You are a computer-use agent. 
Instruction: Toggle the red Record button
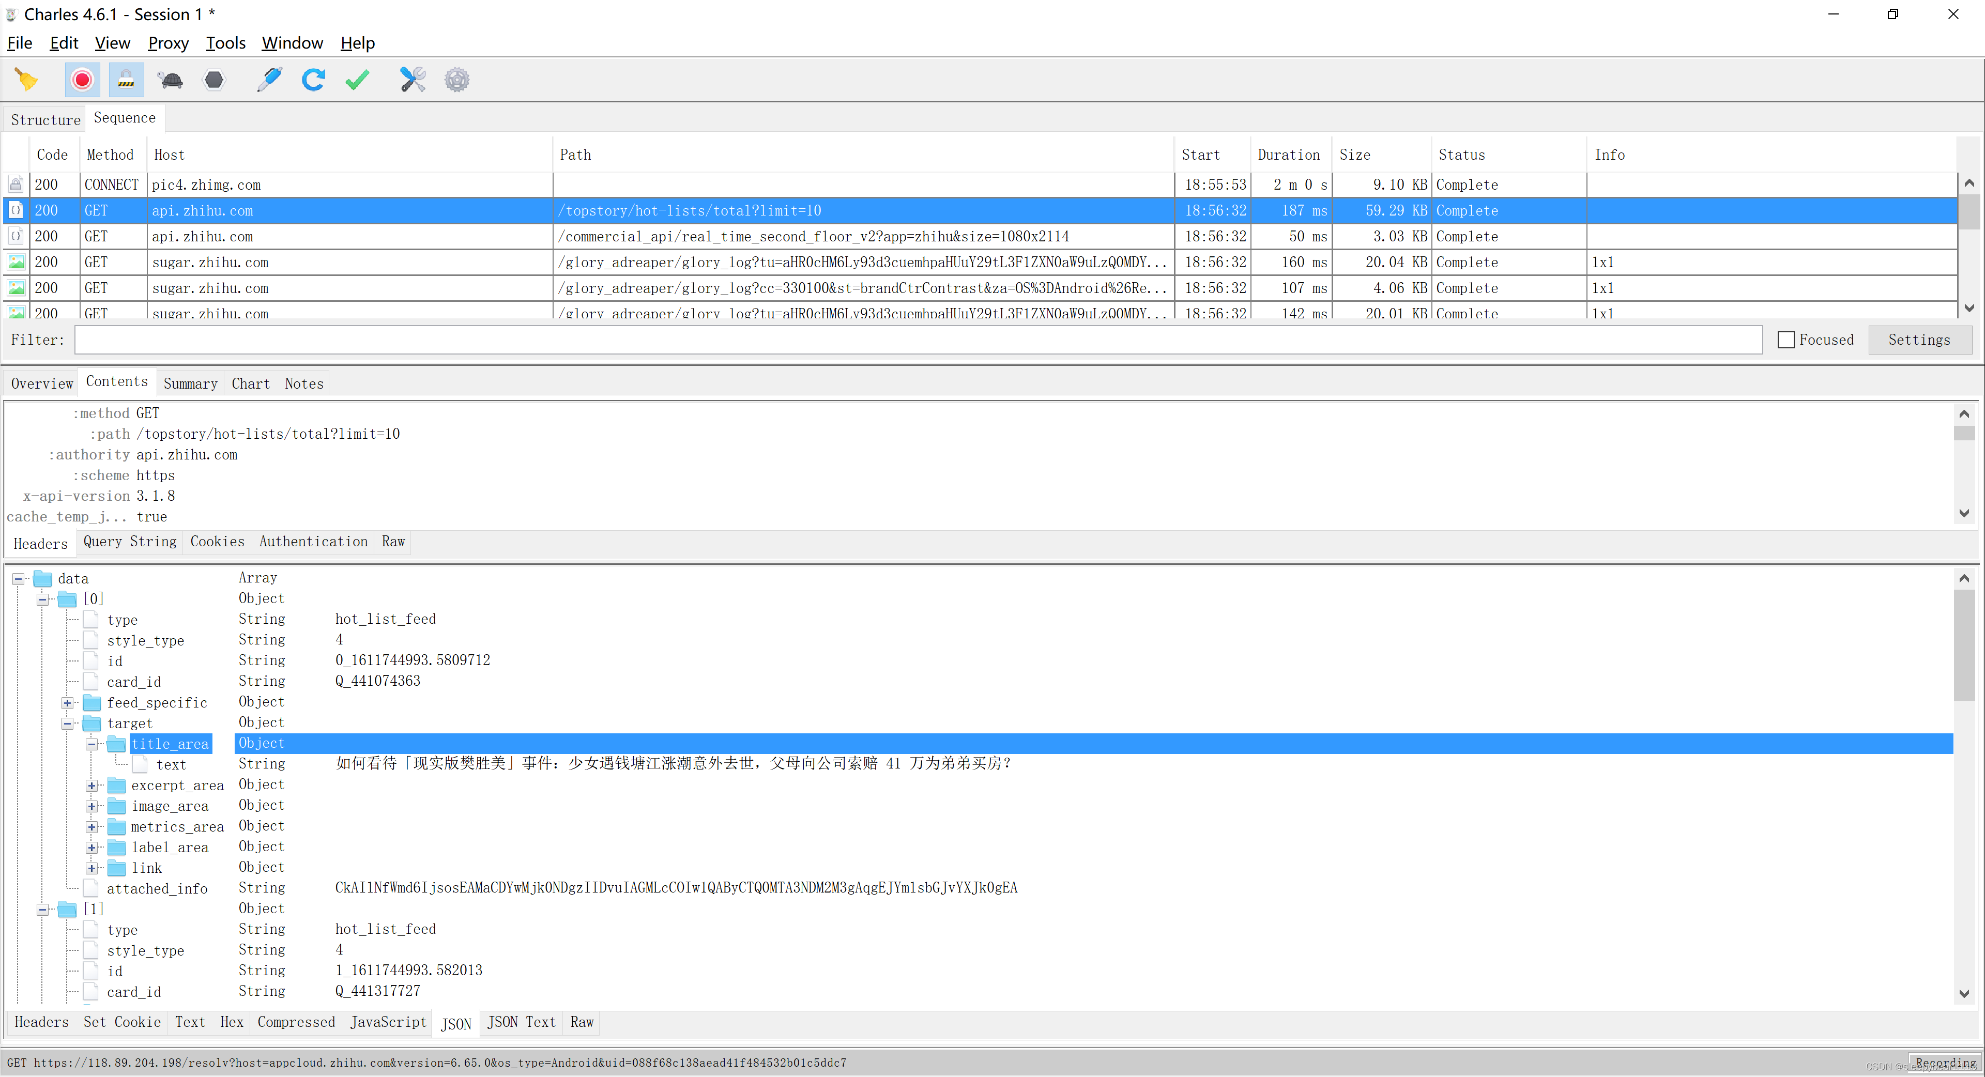82,80
